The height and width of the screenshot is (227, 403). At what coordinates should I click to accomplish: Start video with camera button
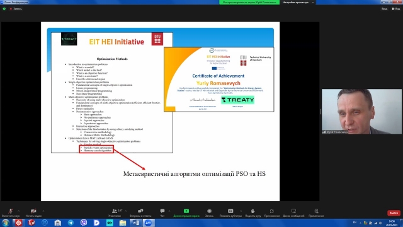tap(33, 211)
